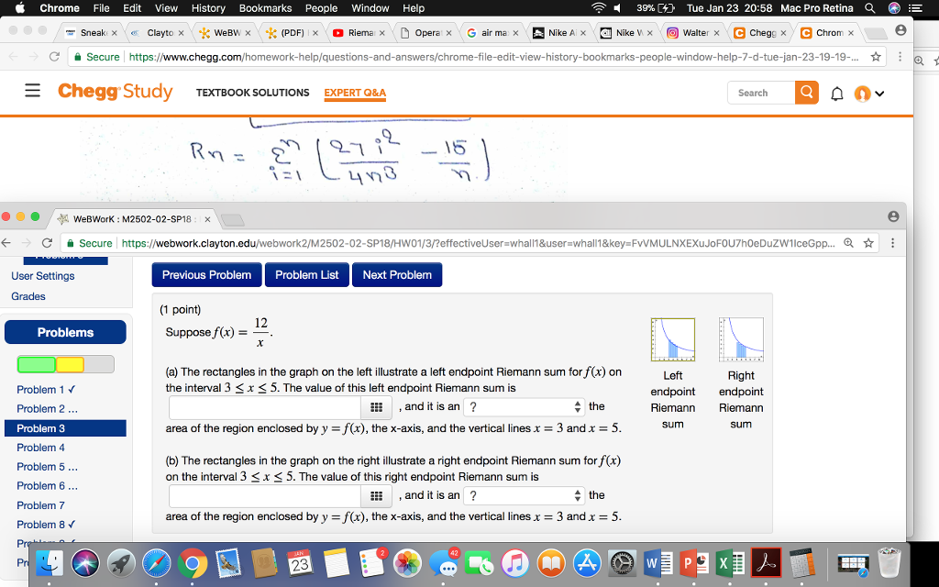Click the Left endpoint Riemann sum thumbnail graph
Screen dimensions: 939x587
(672, 338)
